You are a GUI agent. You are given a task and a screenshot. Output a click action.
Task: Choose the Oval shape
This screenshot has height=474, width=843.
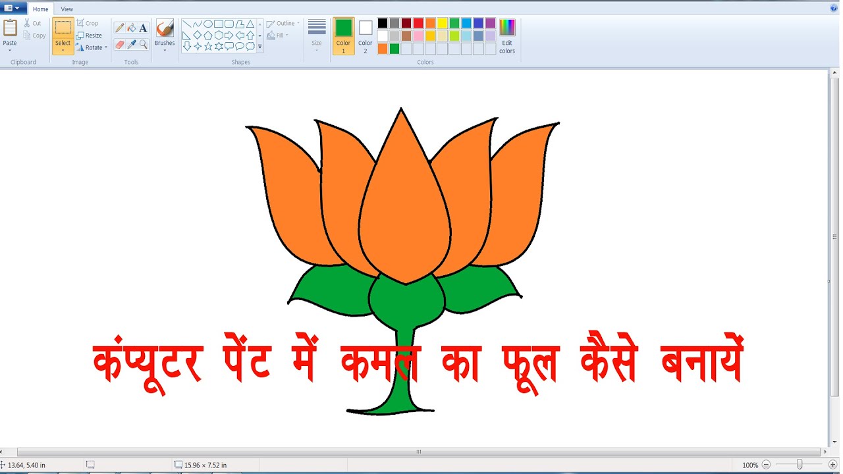[x=208, y=24]
